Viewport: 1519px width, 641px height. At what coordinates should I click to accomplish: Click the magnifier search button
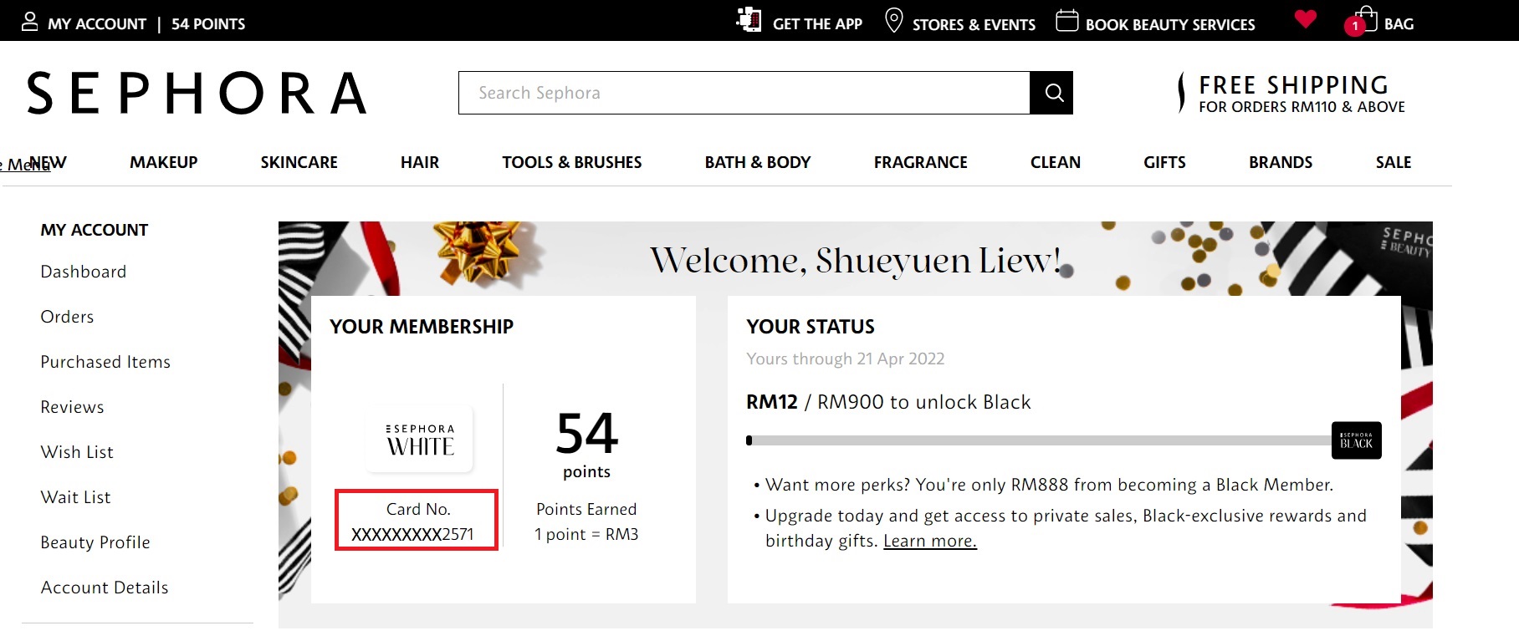pyautogui.click(x=1051, y=93)
